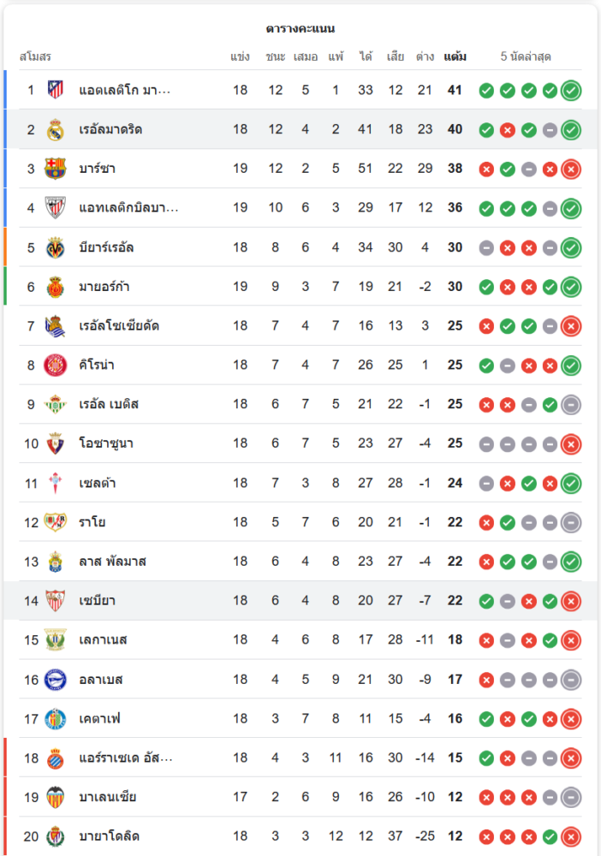This screenshot has width=601, height=856.
Task: Click Atlético Madrid's latest win result circle
Action: 571,90
